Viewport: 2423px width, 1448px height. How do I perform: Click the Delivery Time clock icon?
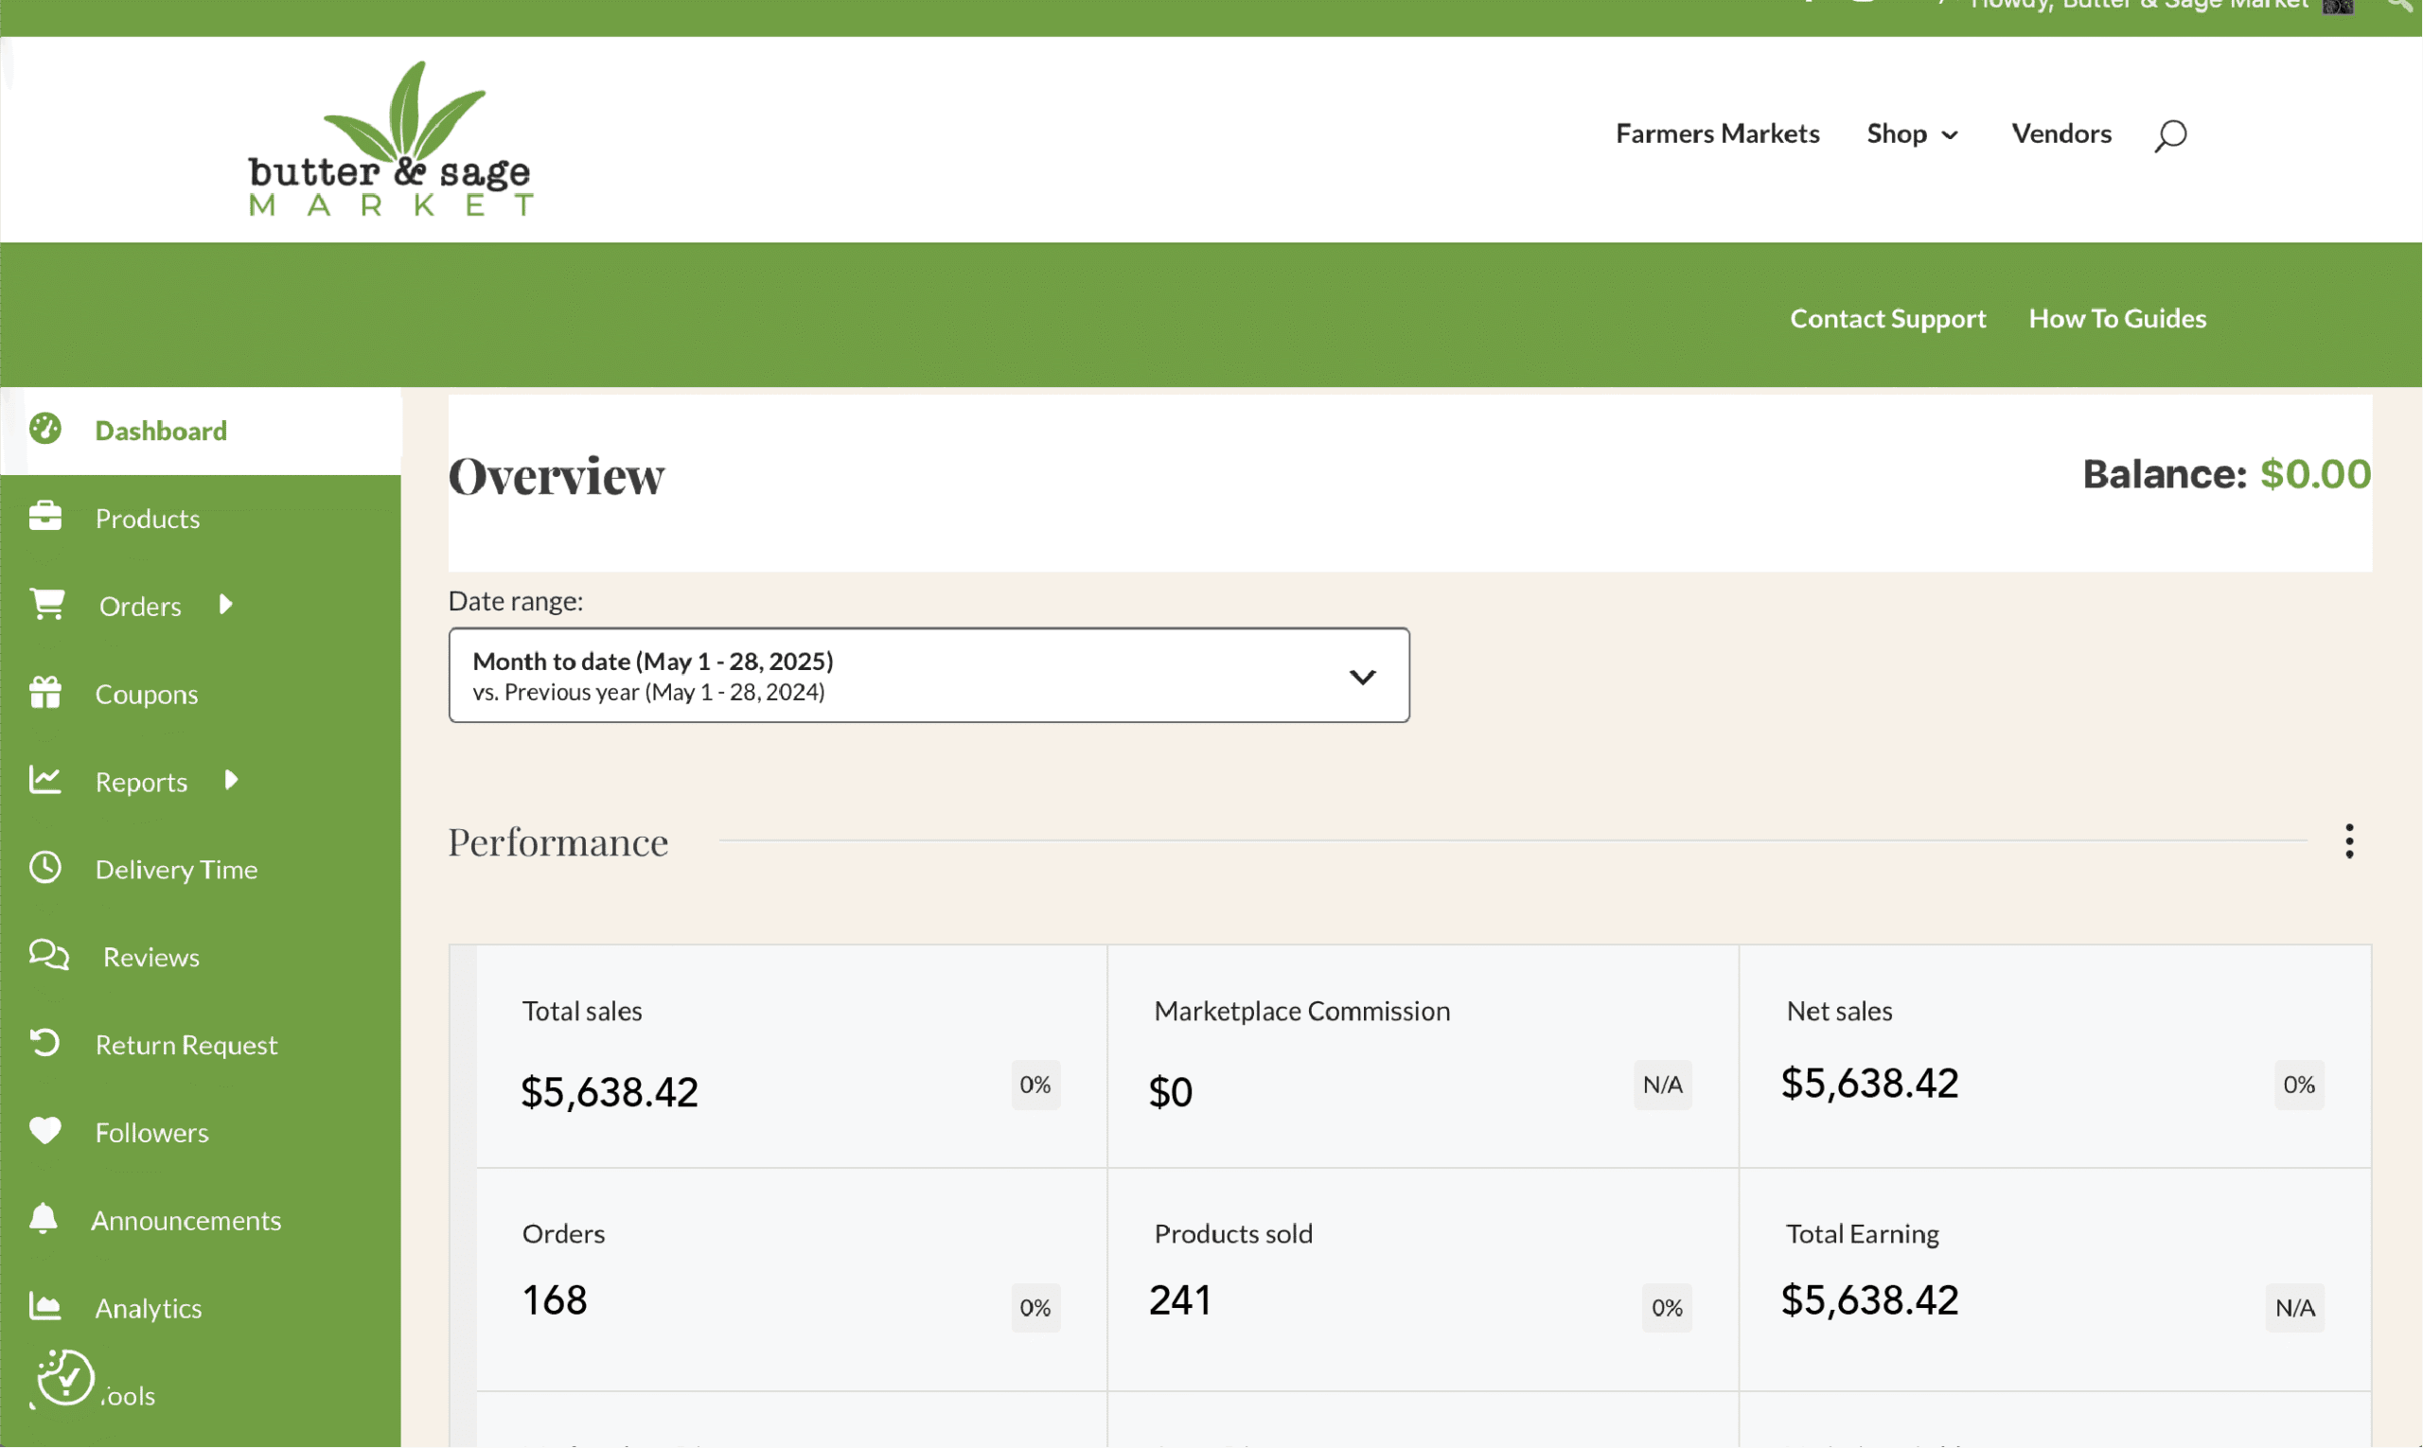point(44,868)
